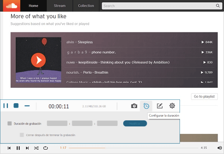Open the recording duration clock icon
The image size is (224, 154).
click(x=146, y=106)
